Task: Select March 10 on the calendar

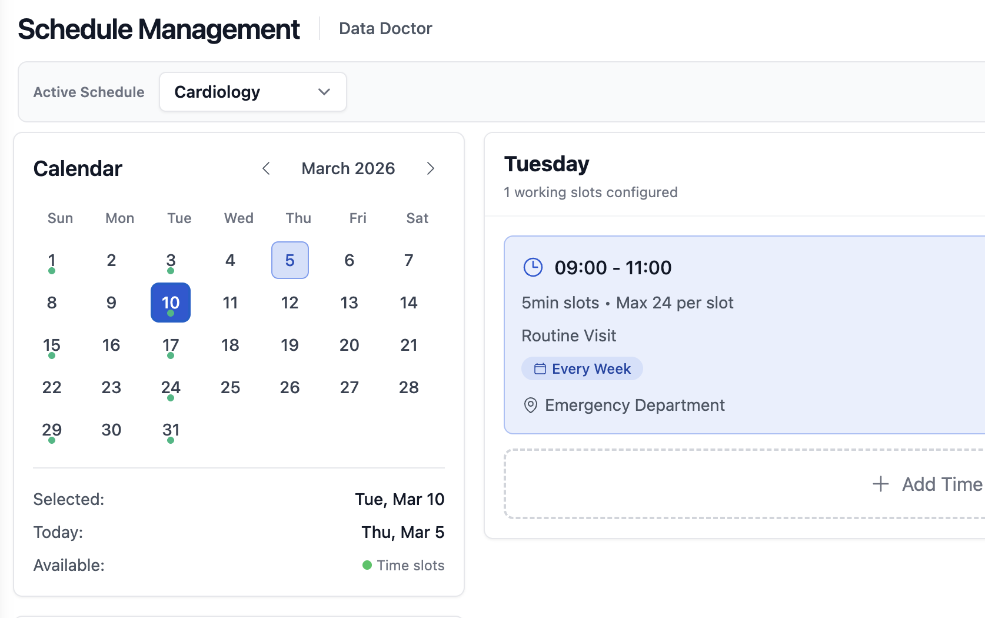Action: 171,303
